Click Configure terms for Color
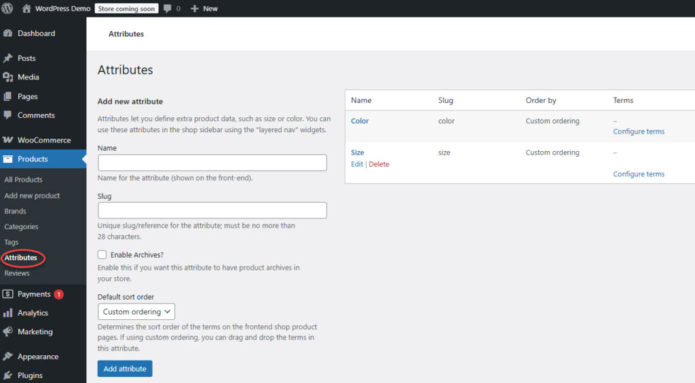 [x=639, y=132]
